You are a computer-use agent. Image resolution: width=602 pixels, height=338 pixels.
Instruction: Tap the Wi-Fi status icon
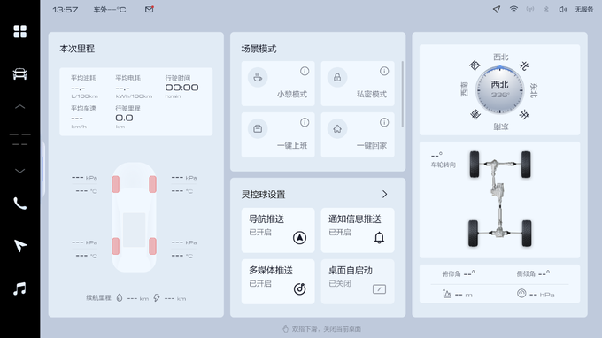513,9
